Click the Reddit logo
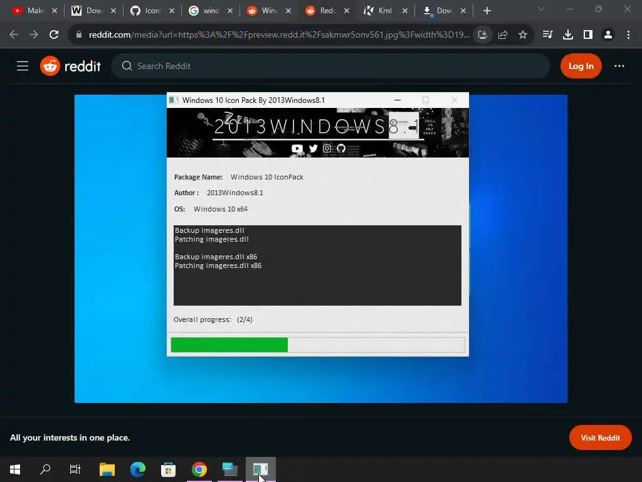Image resolution: width=642 pixels, height=482 pixels. point(70,66)
